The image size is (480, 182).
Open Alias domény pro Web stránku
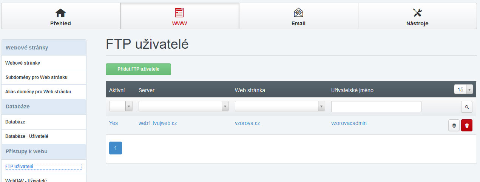click(38, 92)
